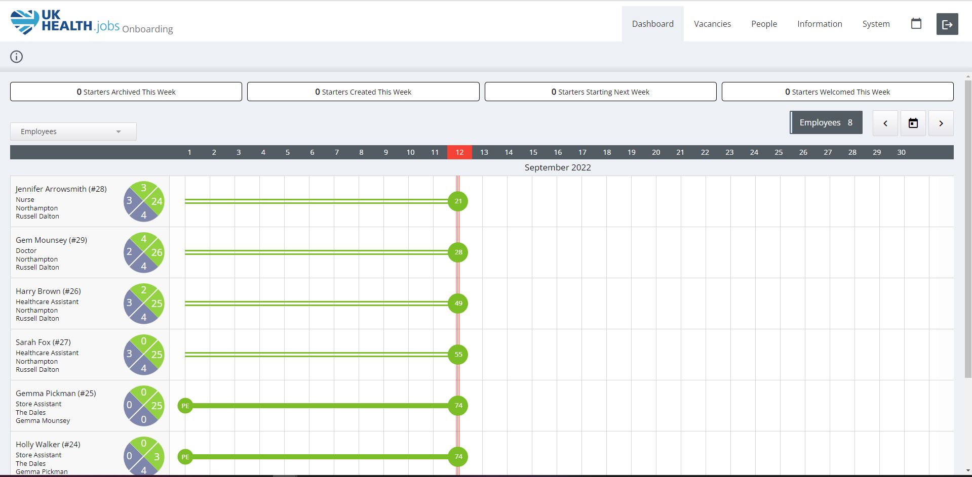
Task: Go to next month with right chevron
Action: [x=941, y=123]
